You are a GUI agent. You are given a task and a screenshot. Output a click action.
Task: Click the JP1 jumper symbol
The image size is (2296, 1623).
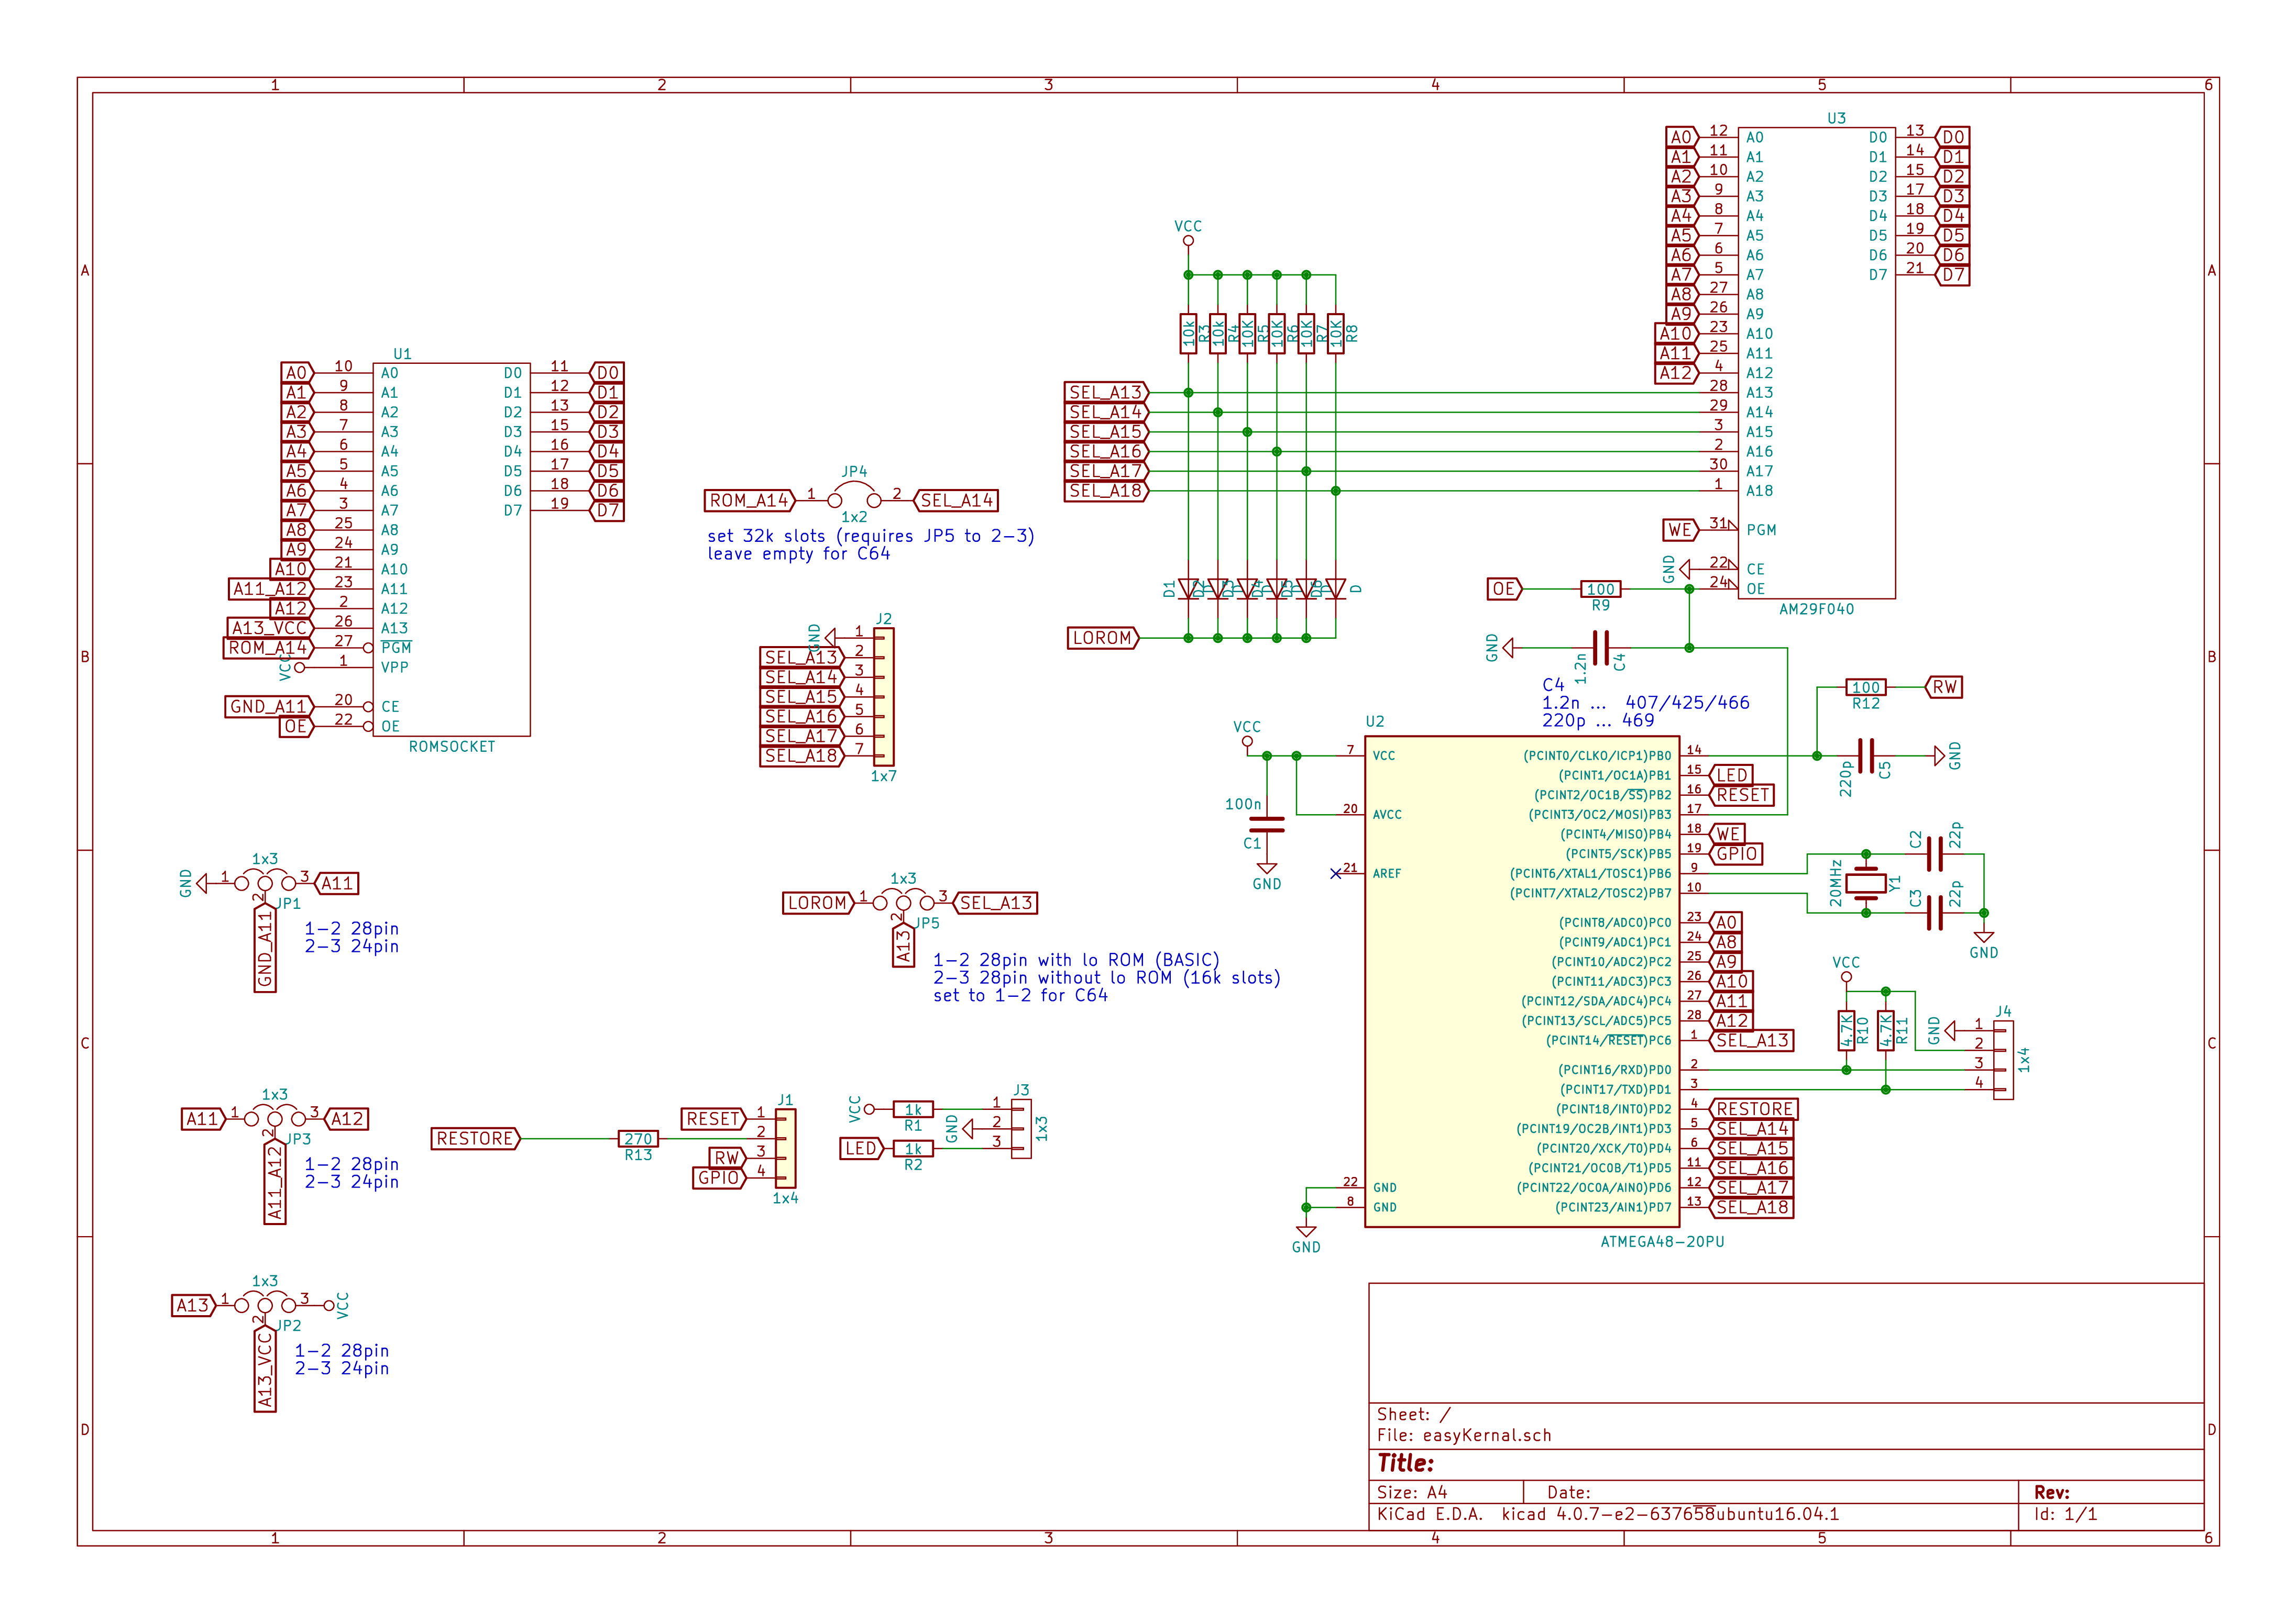pyautogui.click(x=264, y=883)
